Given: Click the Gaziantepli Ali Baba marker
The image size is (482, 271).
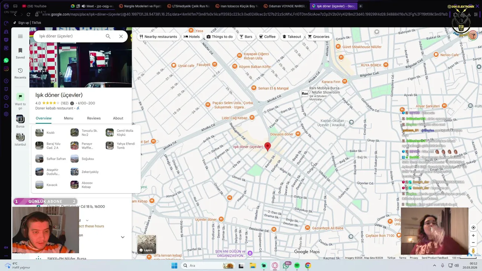Looking at the screenshot, I should (x=307, y=228).
